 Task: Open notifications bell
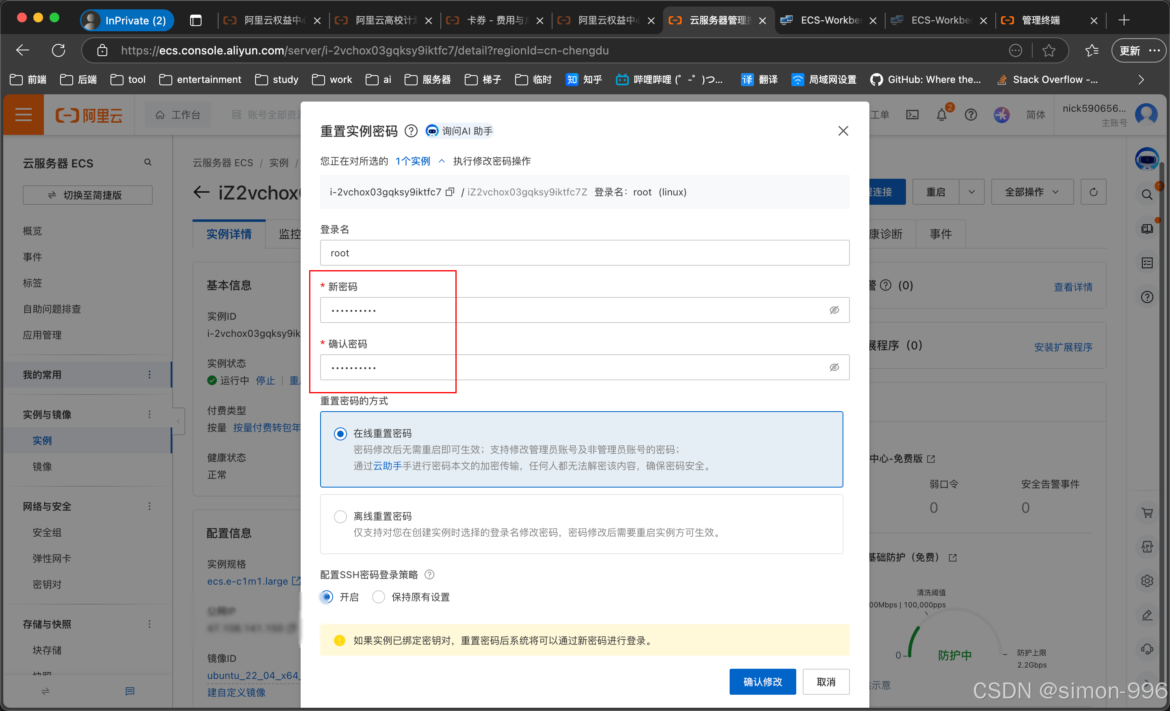point(941,115)
